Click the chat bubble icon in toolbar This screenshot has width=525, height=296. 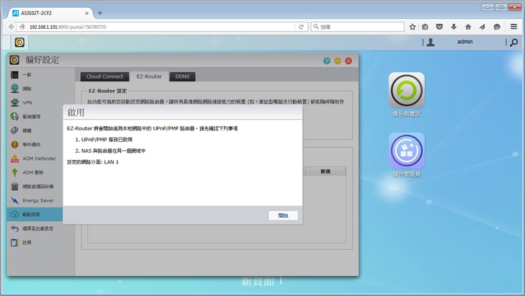(x=497, y=27)
